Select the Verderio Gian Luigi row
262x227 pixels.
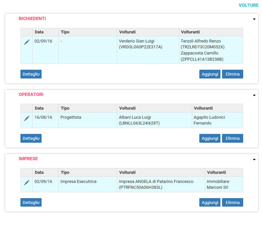coord(132,50)
